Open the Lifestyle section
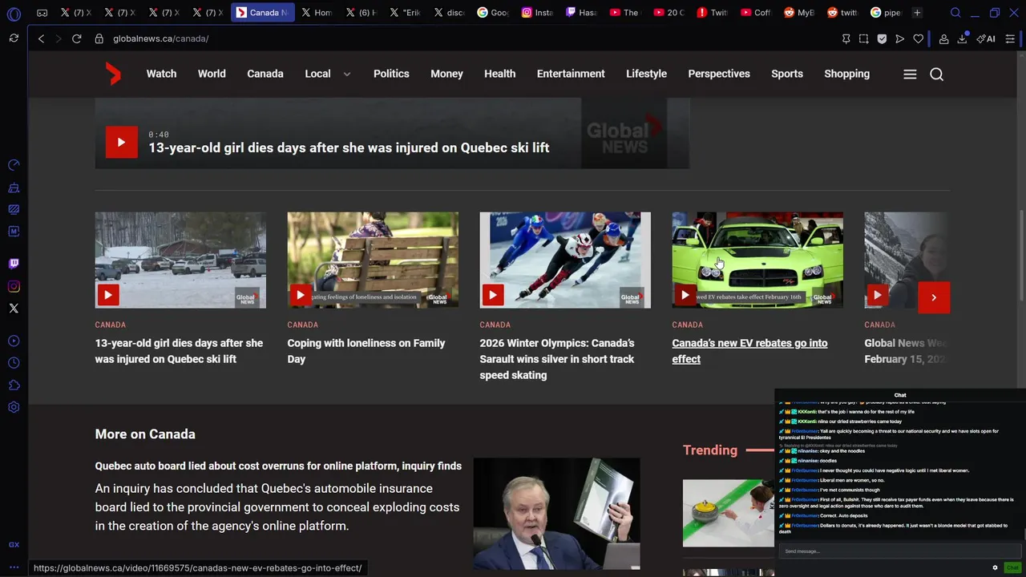1026x577 pixels. 646,74
